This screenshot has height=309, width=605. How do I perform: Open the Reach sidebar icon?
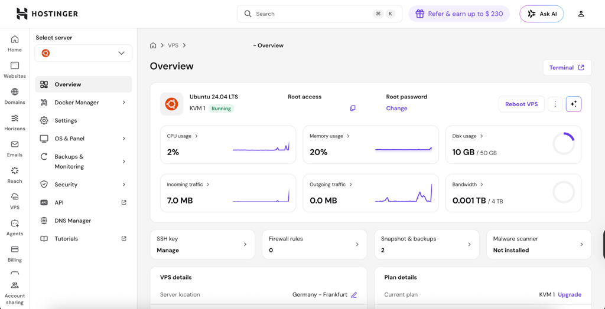point(15,170)
